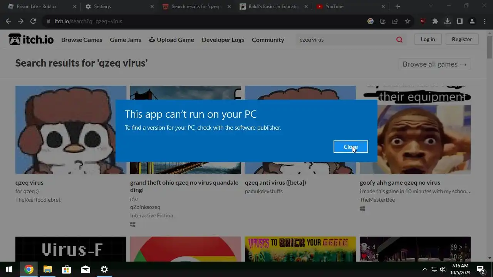Click Browse all games button
This screenshot has width=493, height=277.
(434, 64)
